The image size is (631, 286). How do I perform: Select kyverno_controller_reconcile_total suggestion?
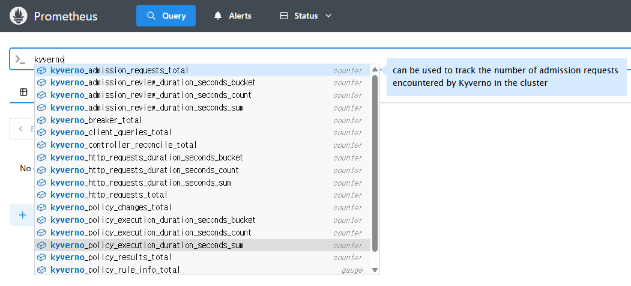click(202, 145)
